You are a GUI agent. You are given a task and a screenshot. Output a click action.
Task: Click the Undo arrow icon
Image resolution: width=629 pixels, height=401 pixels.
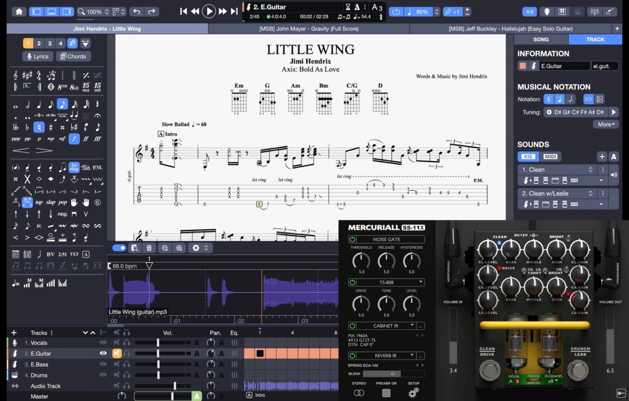(x=137, y=12)
